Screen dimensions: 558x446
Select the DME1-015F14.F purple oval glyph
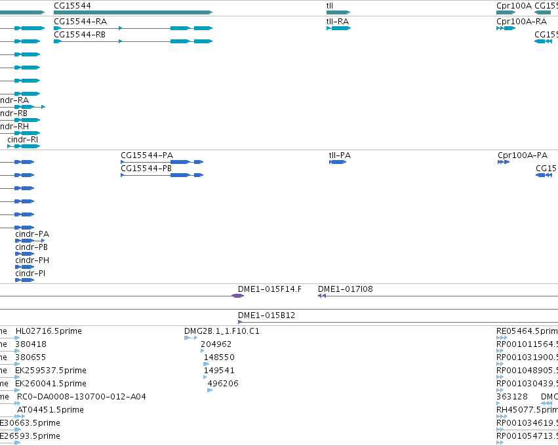tap(237, 296)
